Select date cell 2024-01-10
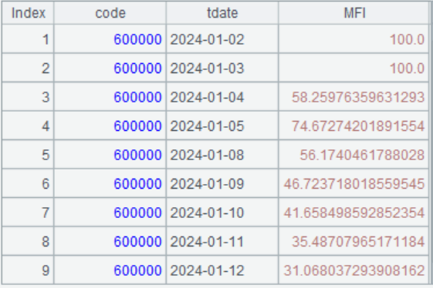 point(222,213)
